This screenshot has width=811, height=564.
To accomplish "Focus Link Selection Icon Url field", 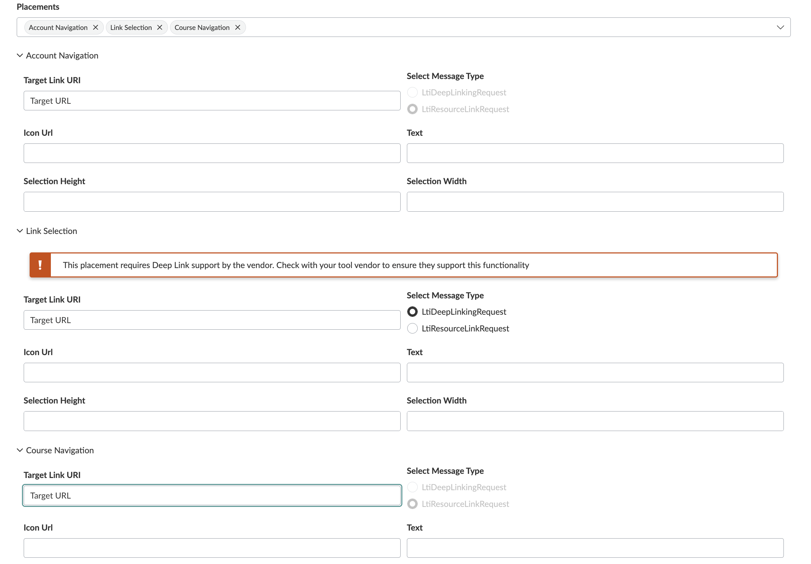I will pos(212,373).
